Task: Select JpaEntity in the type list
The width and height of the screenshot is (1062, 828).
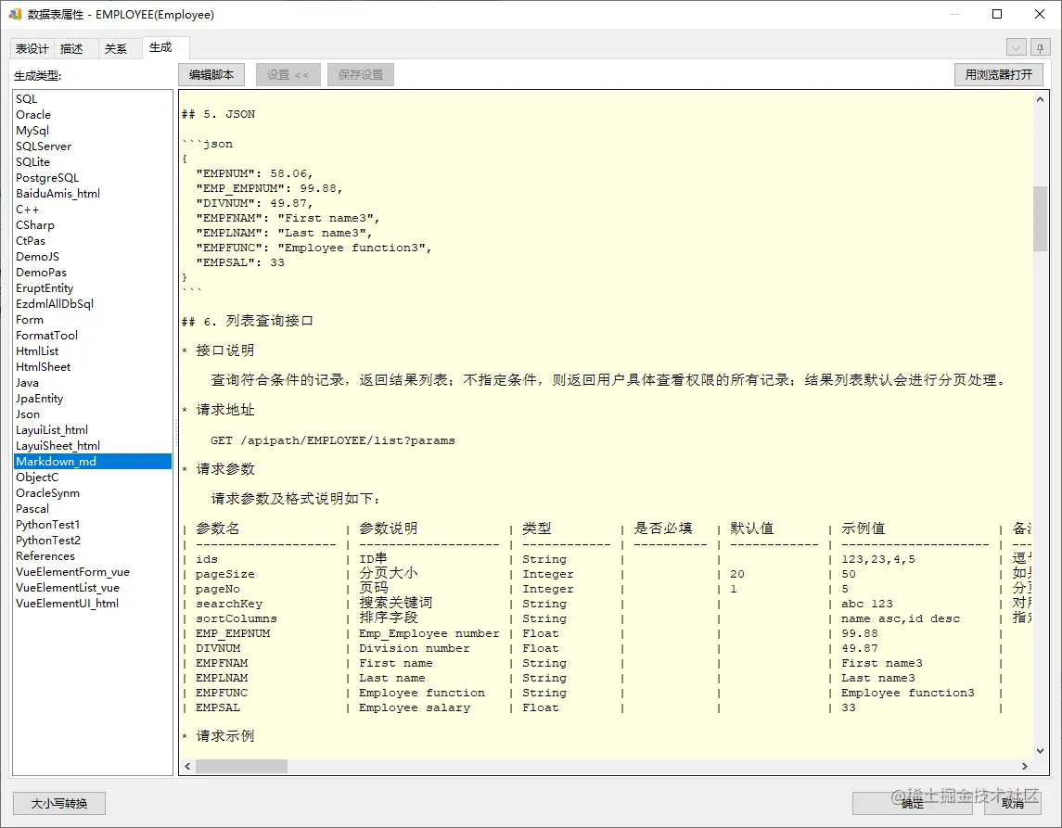Action: pyautogui.click(x=93, y=398)
